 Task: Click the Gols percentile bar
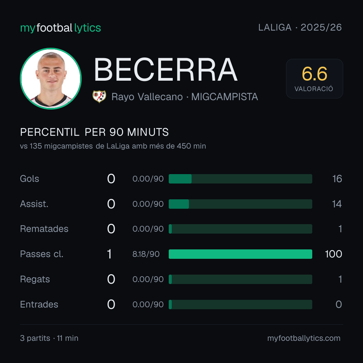240,179
